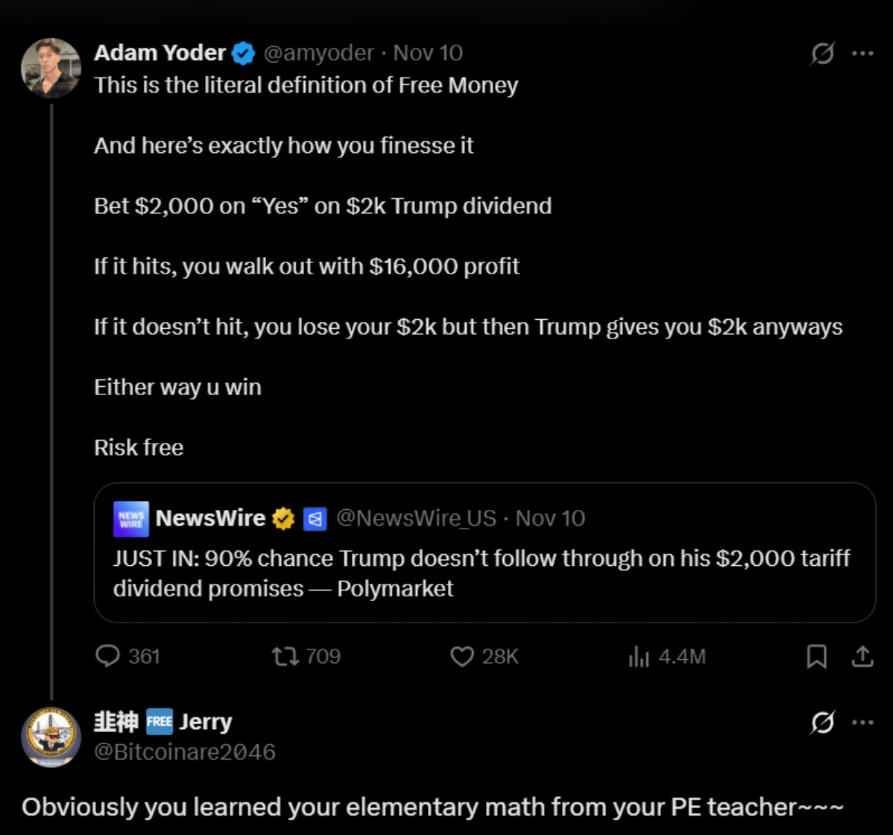Click the Grok icon on Adam Yoder's post
Image resolution: width=893 pixels, height=835 pixels.
coord(822,54)
